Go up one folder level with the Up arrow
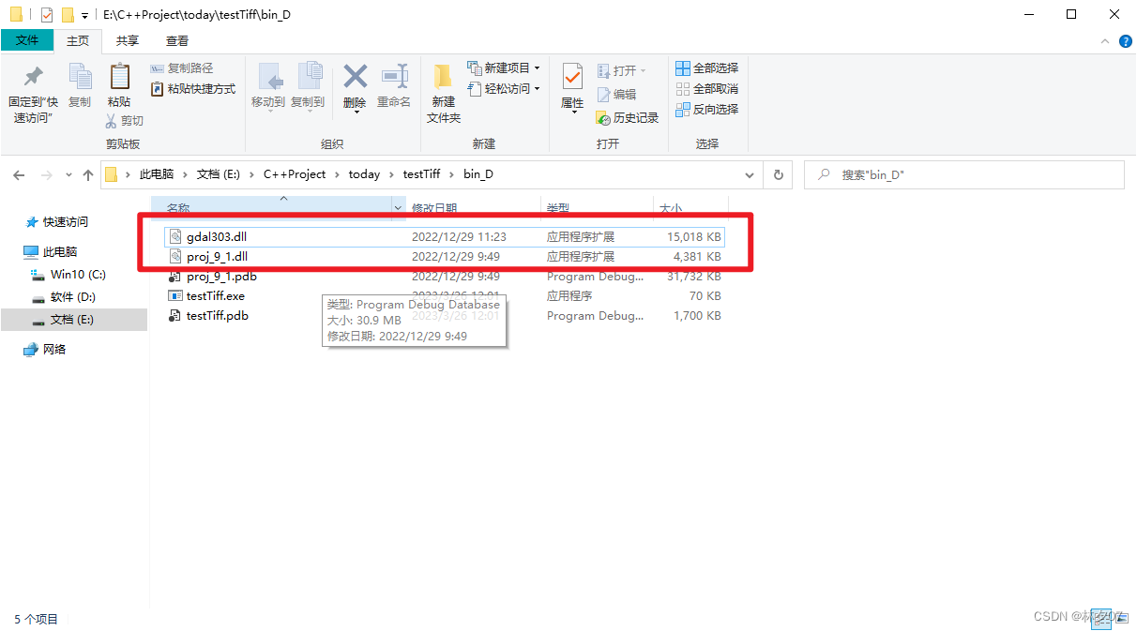The width and height of the screenshot is (1137, 631). click(x=88, y=175)
